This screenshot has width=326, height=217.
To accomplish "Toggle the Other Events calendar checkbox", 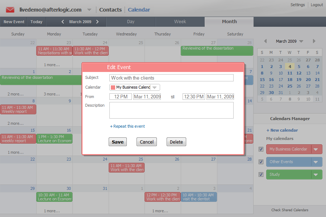I will [x=261, y=162].
